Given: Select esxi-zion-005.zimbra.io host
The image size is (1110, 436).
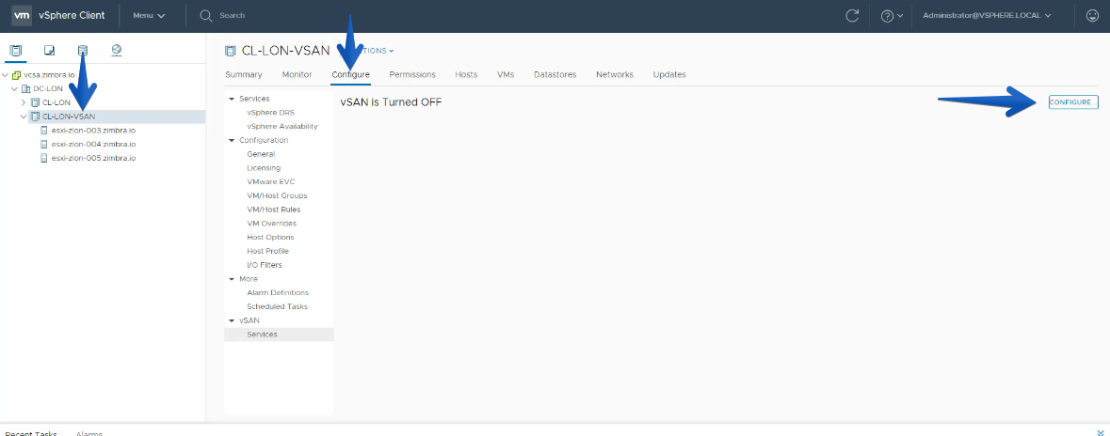Looking at the screenshot, I should click(93, 158).
